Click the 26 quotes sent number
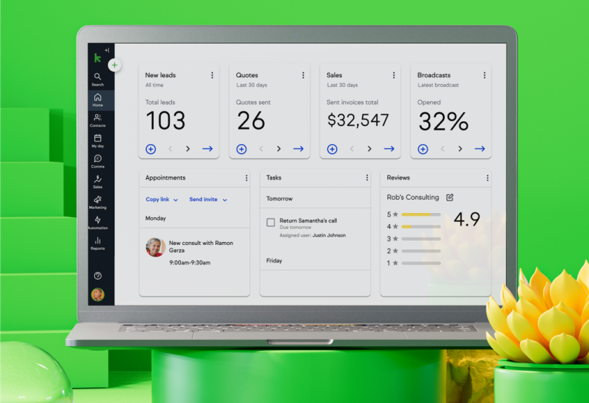Viewport: 589px width, 403px height. point(251,121)
